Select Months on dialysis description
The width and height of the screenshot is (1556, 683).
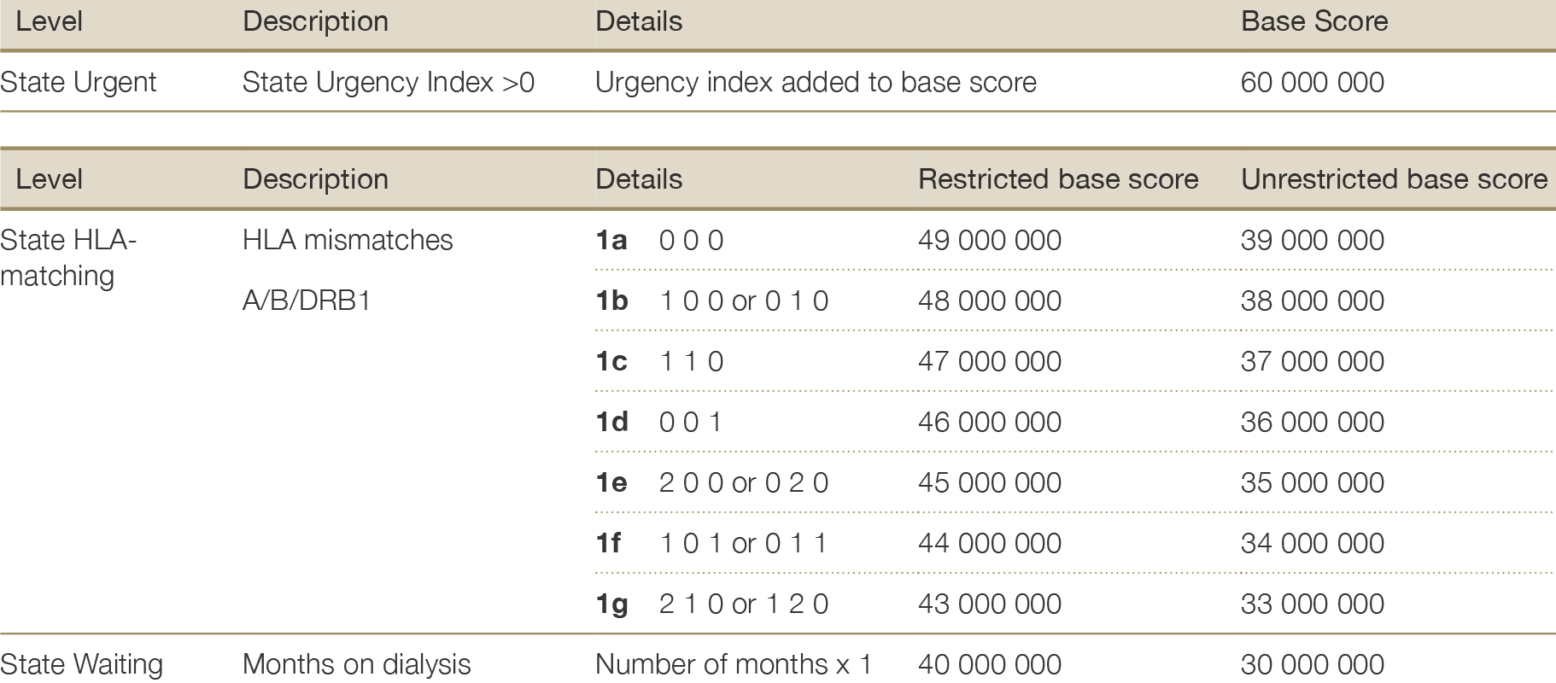click(x=357, y=665)
